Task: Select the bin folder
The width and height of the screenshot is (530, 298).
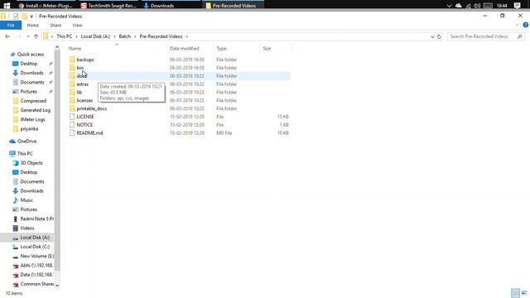Action: 79,68
